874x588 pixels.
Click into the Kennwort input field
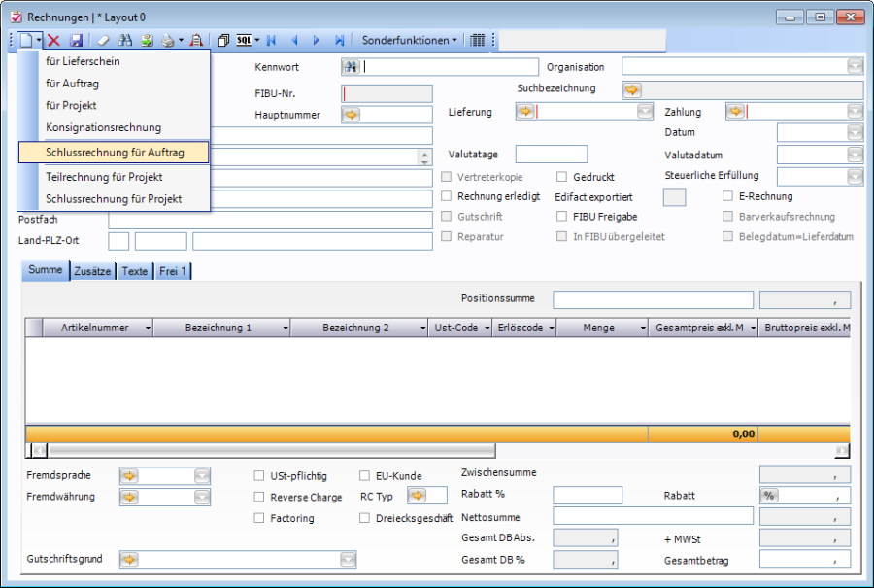click(x=451, y=67)
